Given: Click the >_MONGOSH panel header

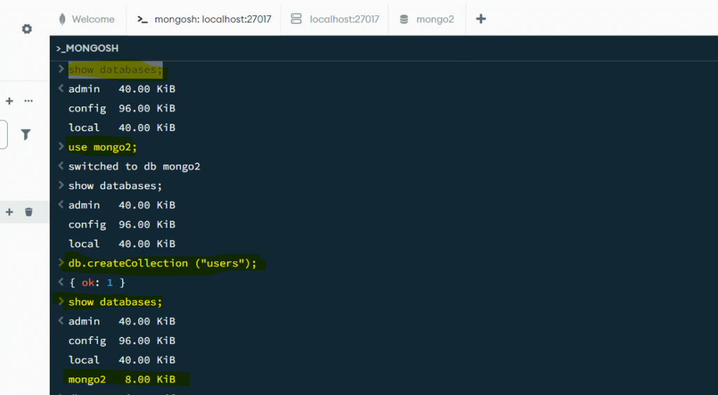Looking at the screenshot, I should point(87,48).
